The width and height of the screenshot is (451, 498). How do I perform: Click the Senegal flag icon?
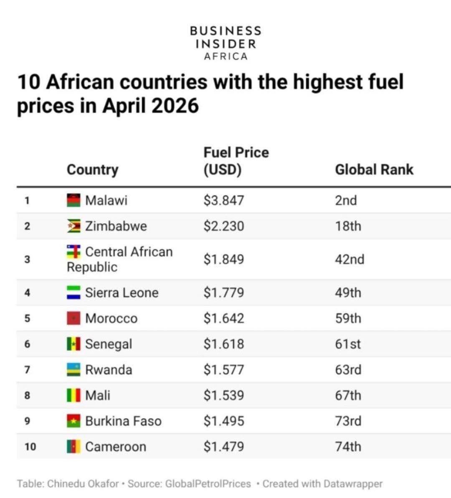(x=73, y=344)
